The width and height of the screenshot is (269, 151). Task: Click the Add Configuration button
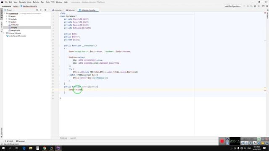[x=233, y=6]
